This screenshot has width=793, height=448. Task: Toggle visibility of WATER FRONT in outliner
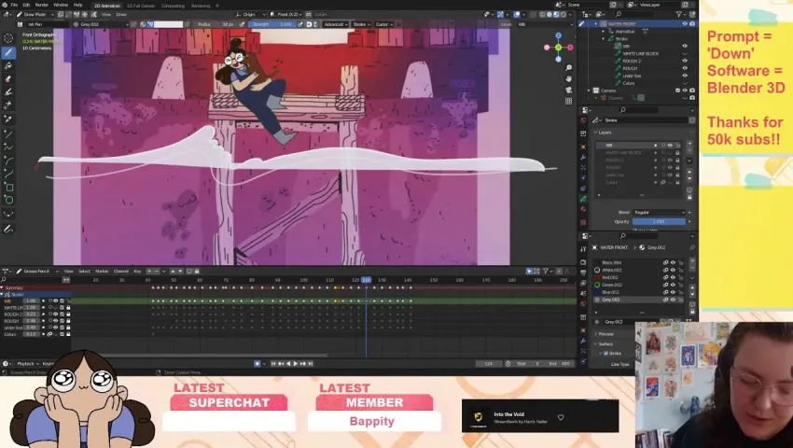685,23
